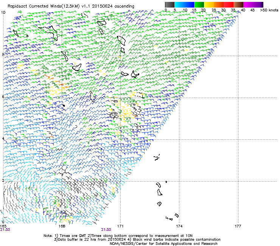Click the '>50 knots' legend label
The width and height of the screenshot is (280, 246).
(x=269, y=10)
